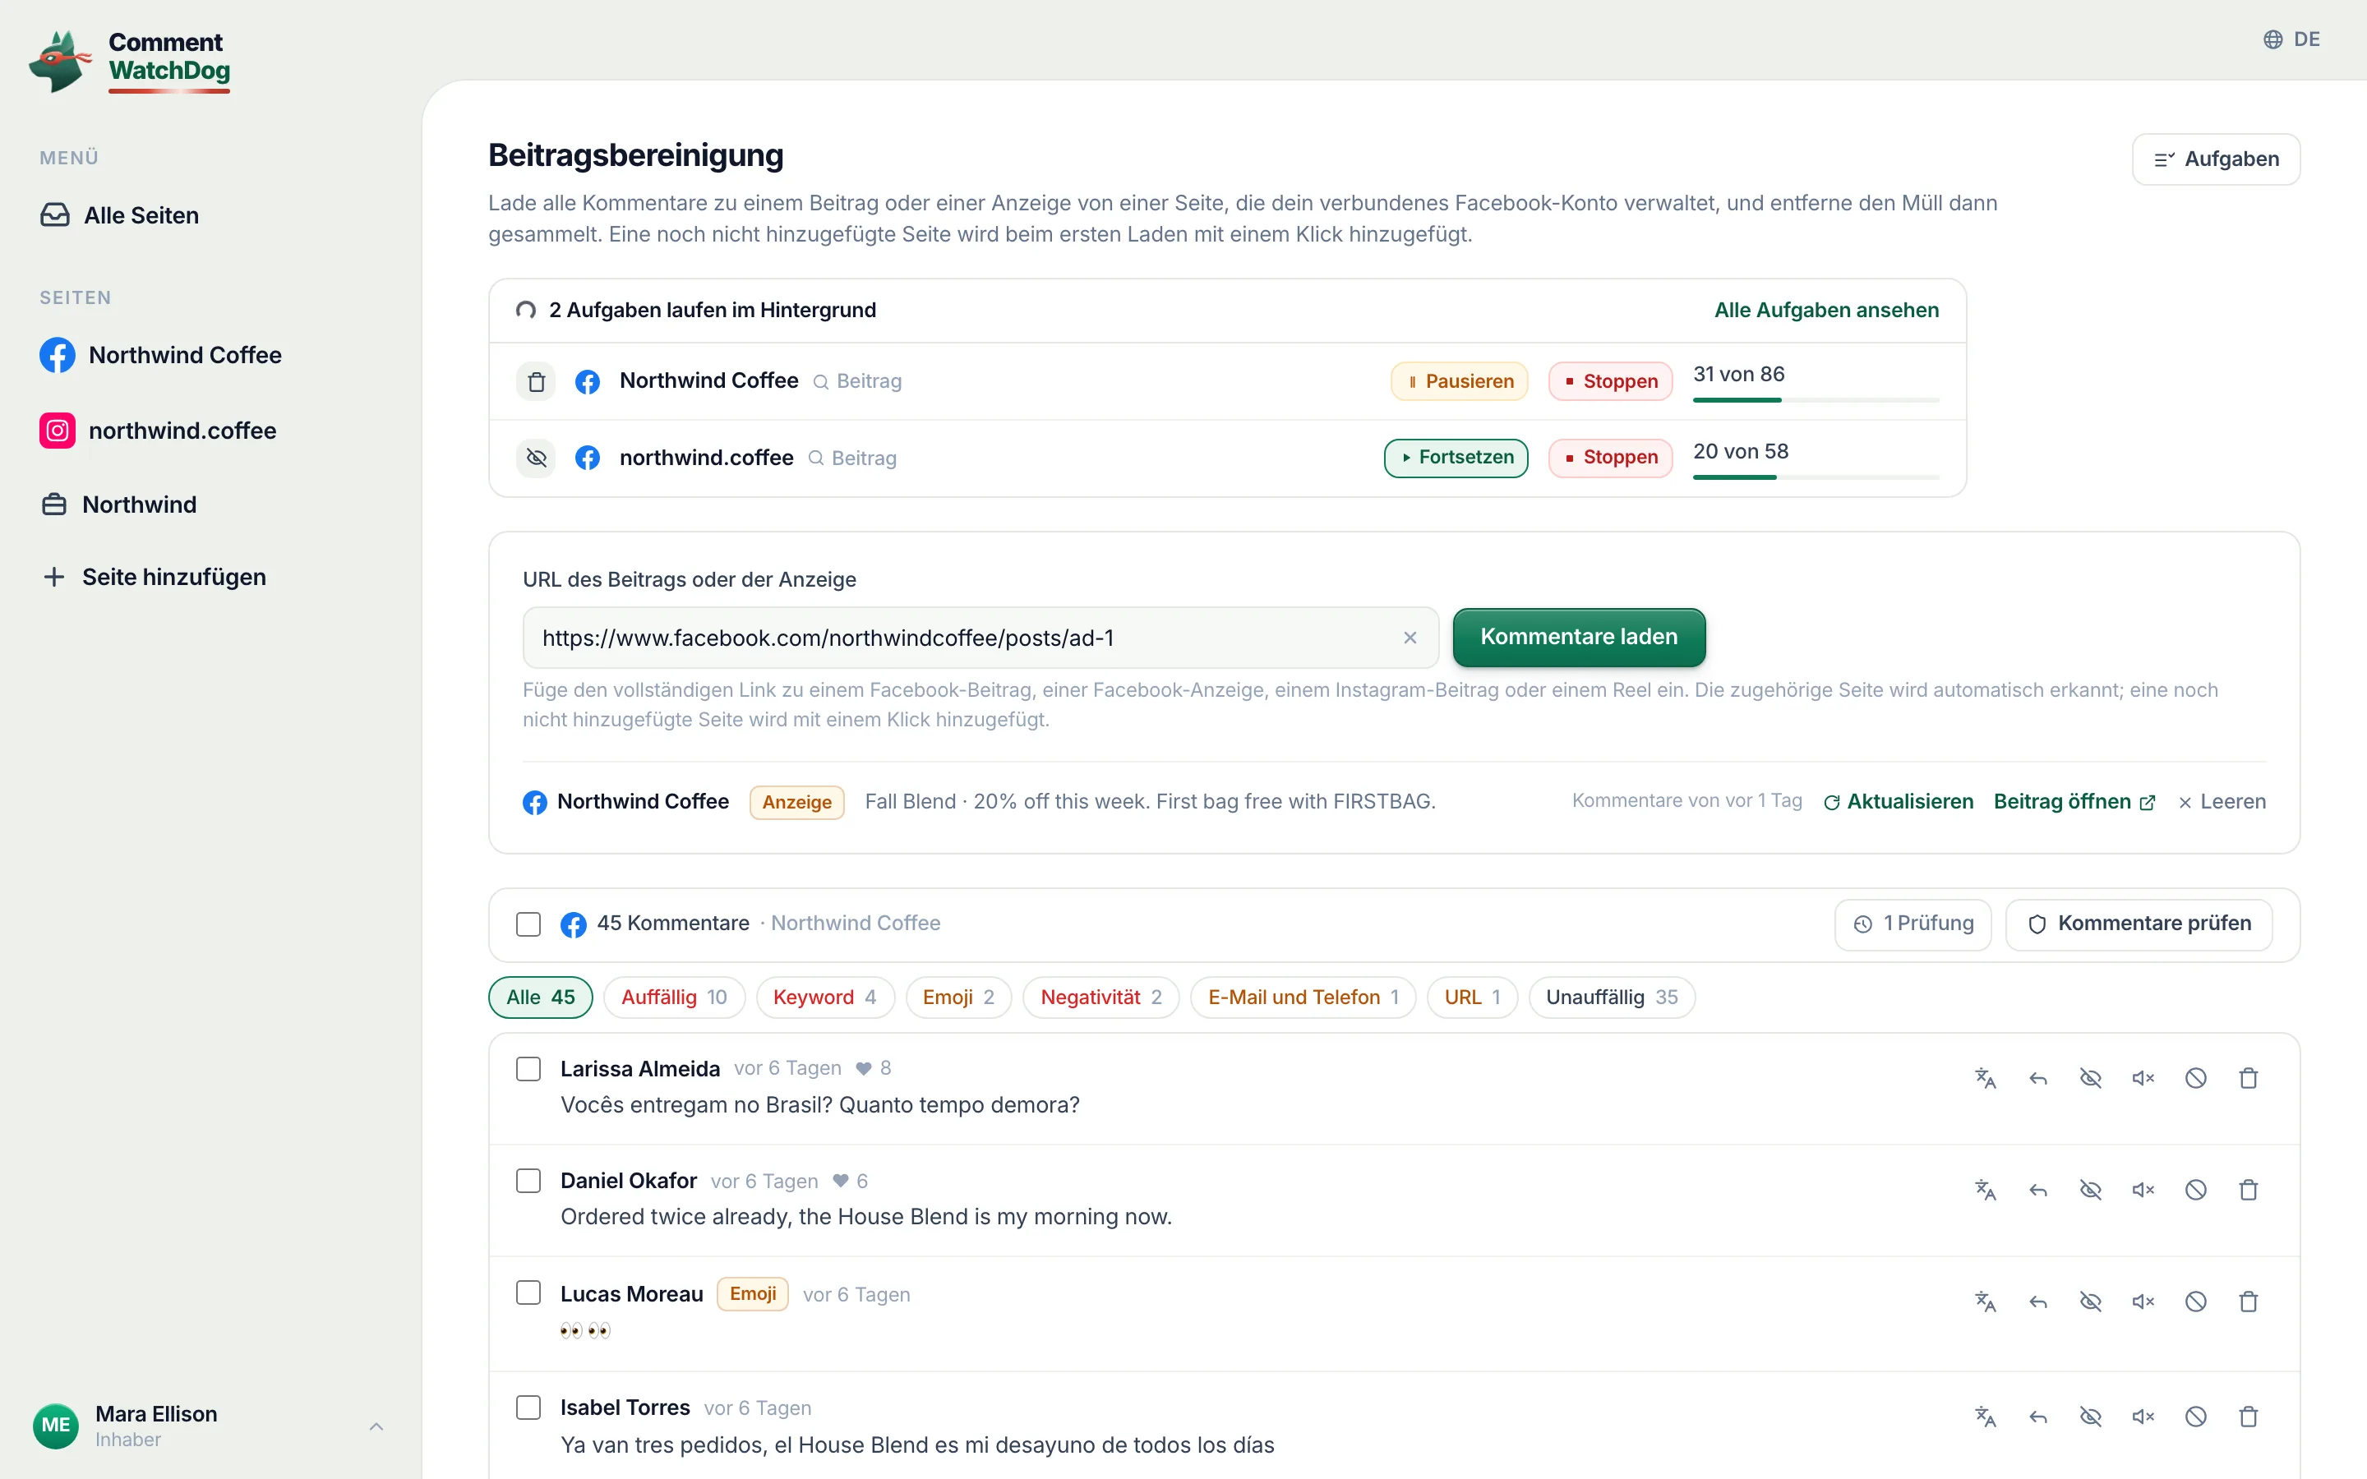Mute the author Lucas Moreau
The height and width of the screenshot is (1479, 2367).
[x=2143, y=1301]
